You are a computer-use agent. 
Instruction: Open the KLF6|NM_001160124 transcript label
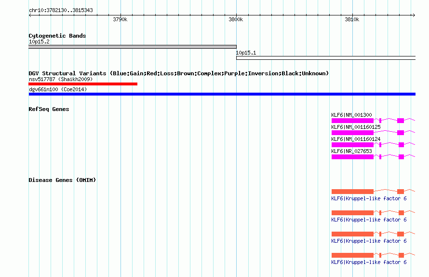(356, 139)
